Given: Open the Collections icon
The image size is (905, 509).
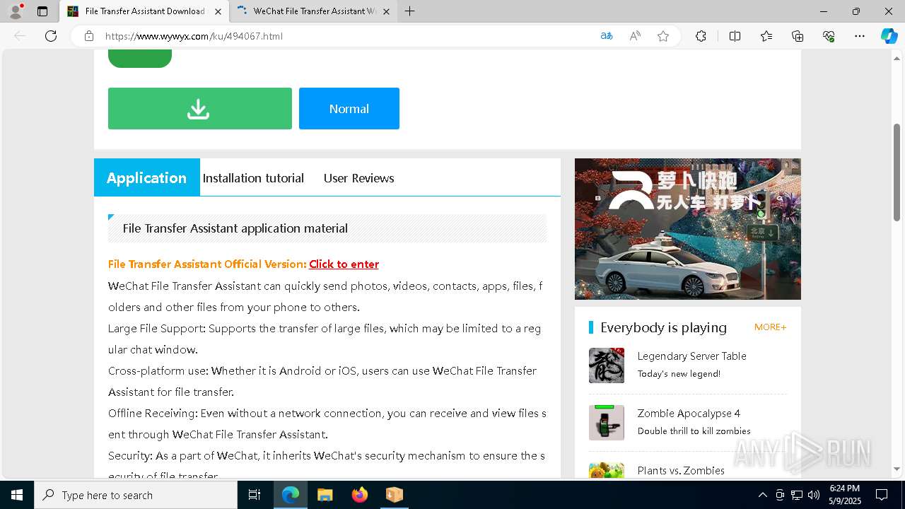Looking at the screenshot, I should 798,36.
